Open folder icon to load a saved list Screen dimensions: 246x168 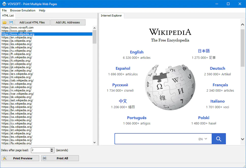[4, 22]
